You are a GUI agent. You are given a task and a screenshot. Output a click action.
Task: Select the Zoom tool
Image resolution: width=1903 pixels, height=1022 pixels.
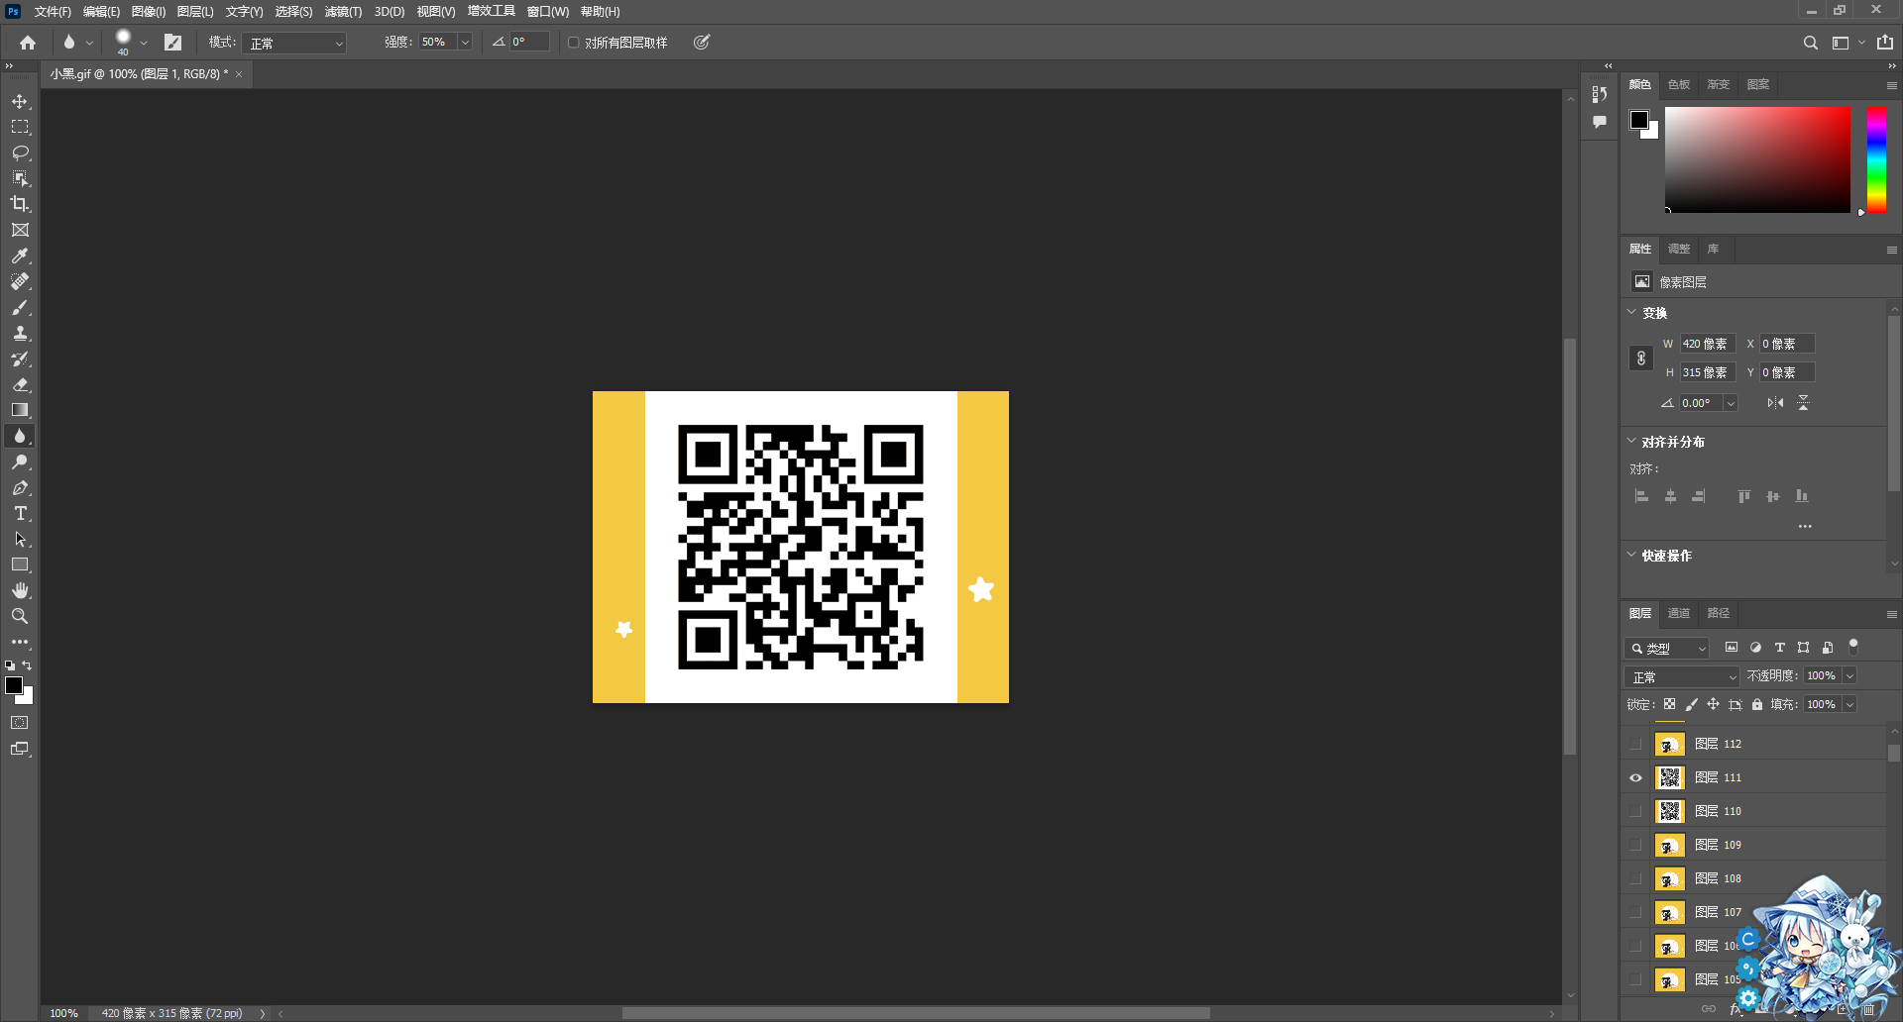[20, 616]
